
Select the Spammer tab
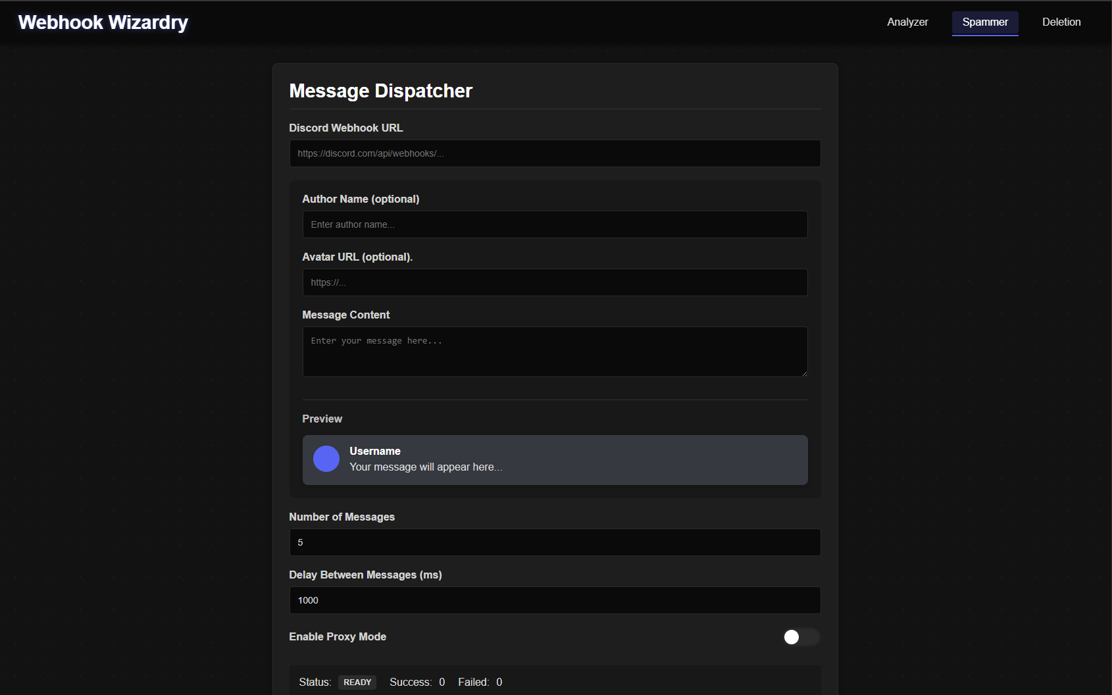[x=985, y=22]
